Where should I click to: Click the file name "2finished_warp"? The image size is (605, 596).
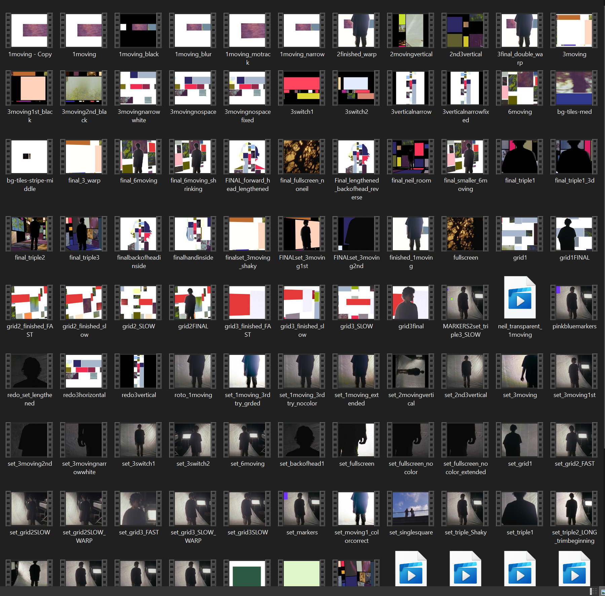coord(356,54)
